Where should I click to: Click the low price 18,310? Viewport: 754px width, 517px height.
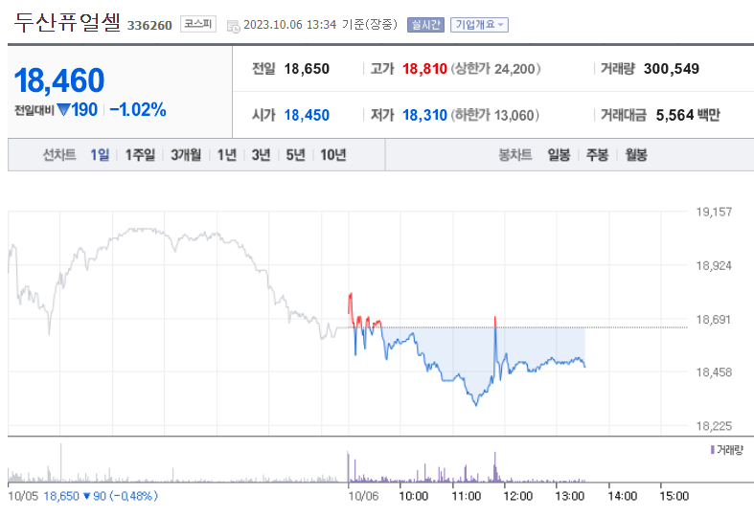click(x=424, y=115)
